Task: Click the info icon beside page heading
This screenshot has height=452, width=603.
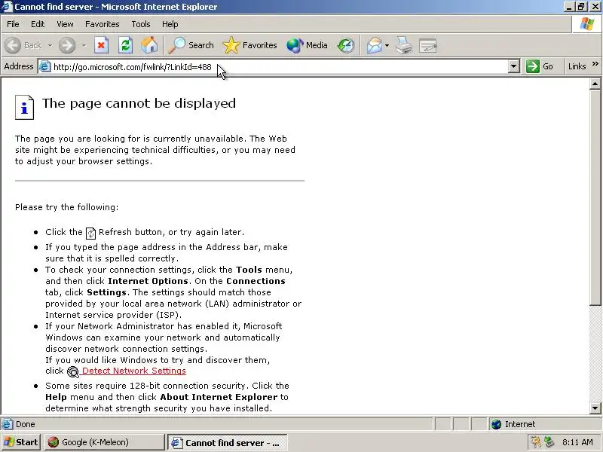Action: click(x=25, y=107)
